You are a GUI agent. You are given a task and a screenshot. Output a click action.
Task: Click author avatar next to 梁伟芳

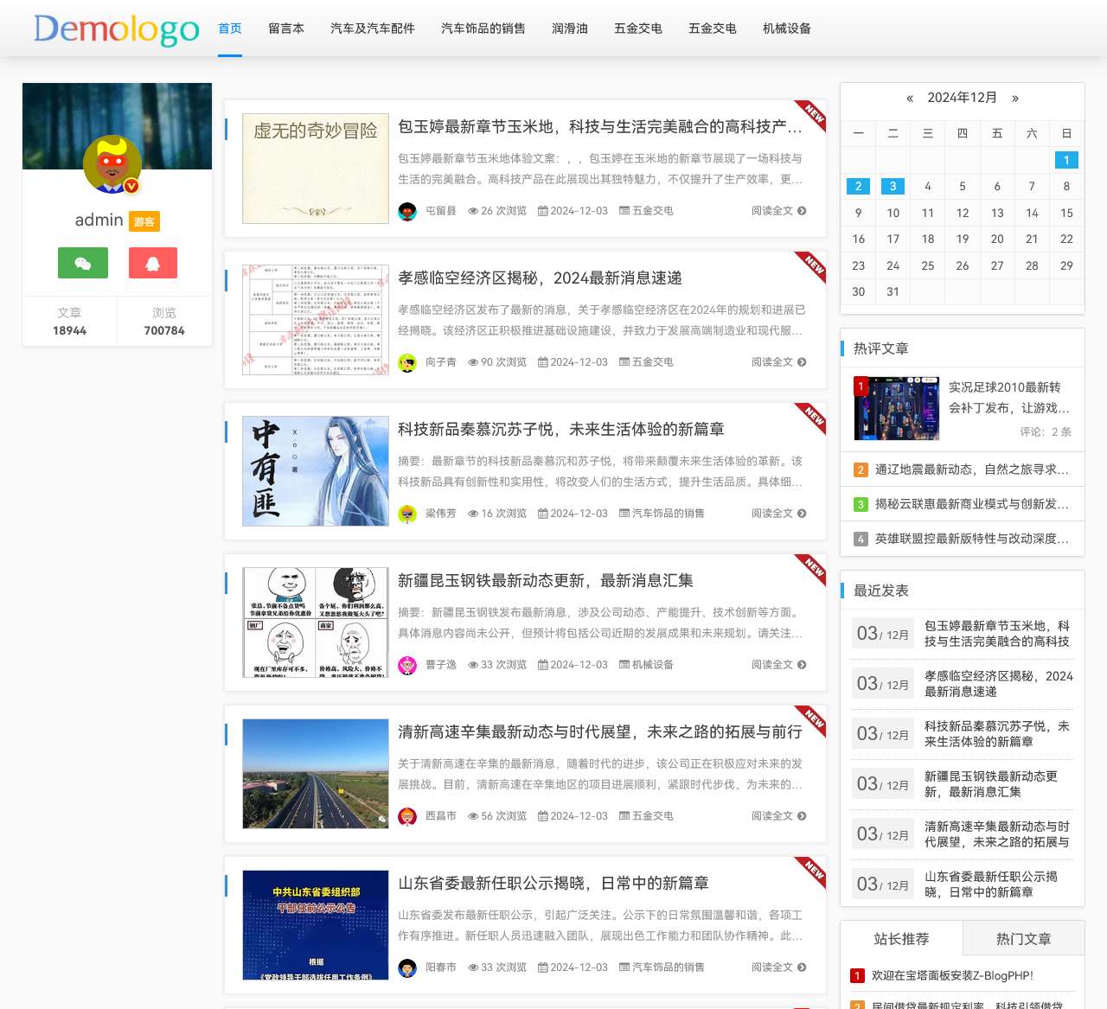click(x=407, y=514)
